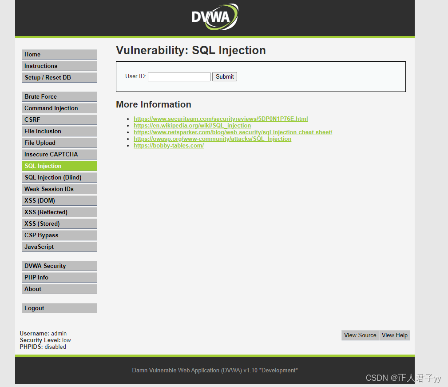The image size is (448, 387).
Task: Click the Submit button
Action: [x=225, y=76]
